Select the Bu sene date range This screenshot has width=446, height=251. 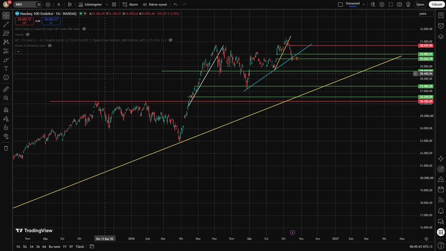click(54, 247)
